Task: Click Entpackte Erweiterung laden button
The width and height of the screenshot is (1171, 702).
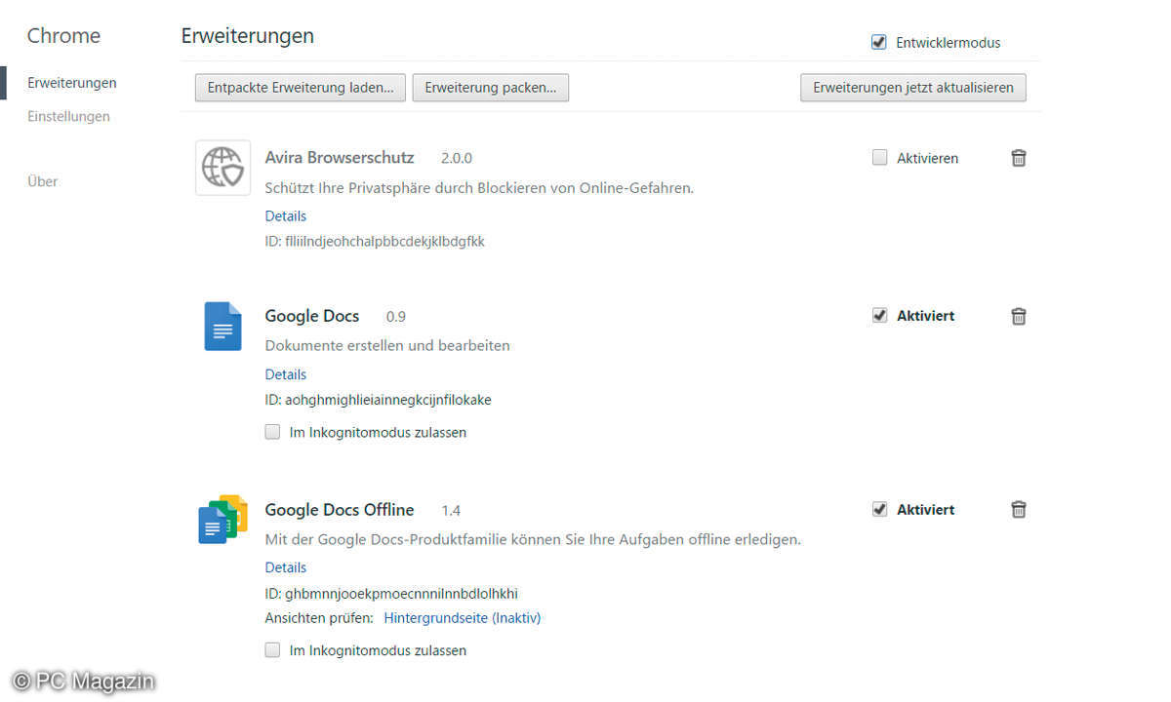Action: pyautogui.click(x=301, y=87)
